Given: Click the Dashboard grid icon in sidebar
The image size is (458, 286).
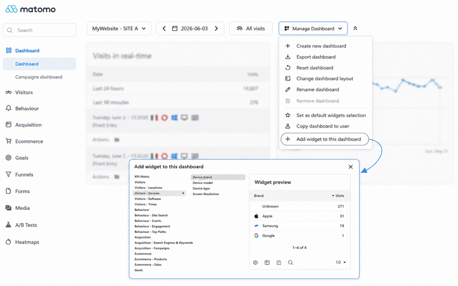Looking at the screenshot, I should click(x=9, y=50).
